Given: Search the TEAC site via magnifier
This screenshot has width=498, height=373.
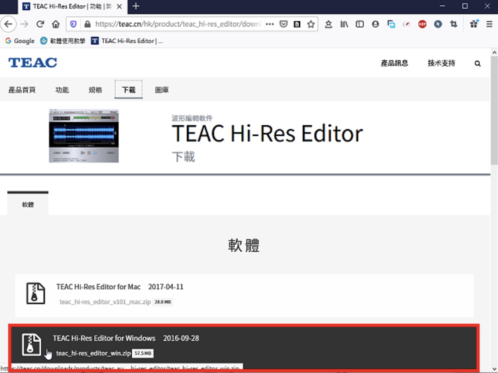Looking at the screenshot, I should 478,63.
